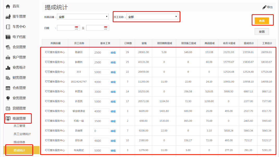Collapse the 绩效管理 sidebar section
Viewport: 280px width, 157px height.
click(19, 118)
